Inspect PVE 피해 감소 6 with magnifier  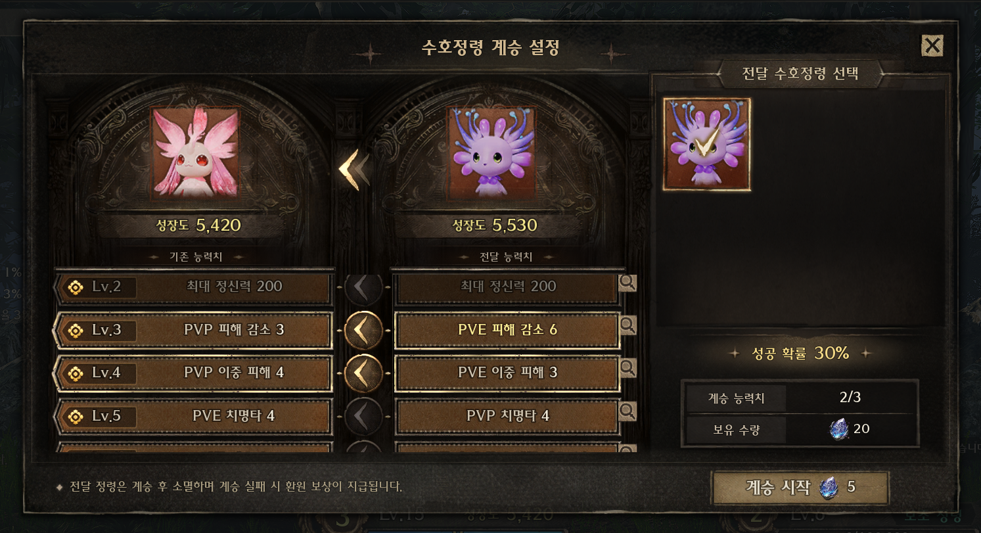(627, 324)
